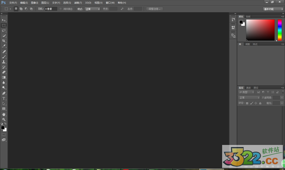Open the 滤镜(T) menu
Viewport: 285px width, 170px height.
pos(78,3)
